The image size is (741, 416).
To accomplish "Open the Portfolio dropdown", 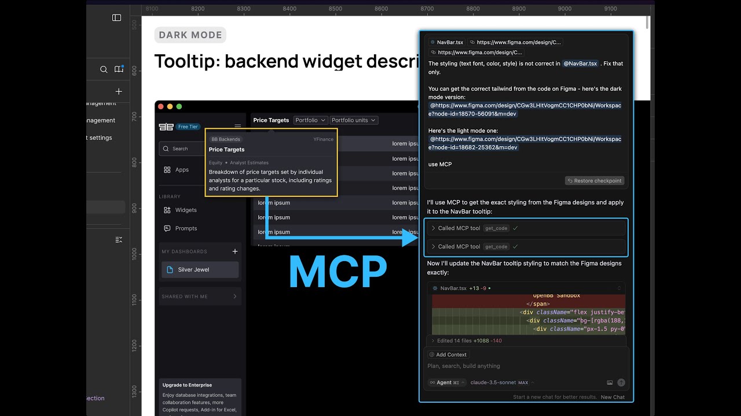I will click(x=310, y=120).
